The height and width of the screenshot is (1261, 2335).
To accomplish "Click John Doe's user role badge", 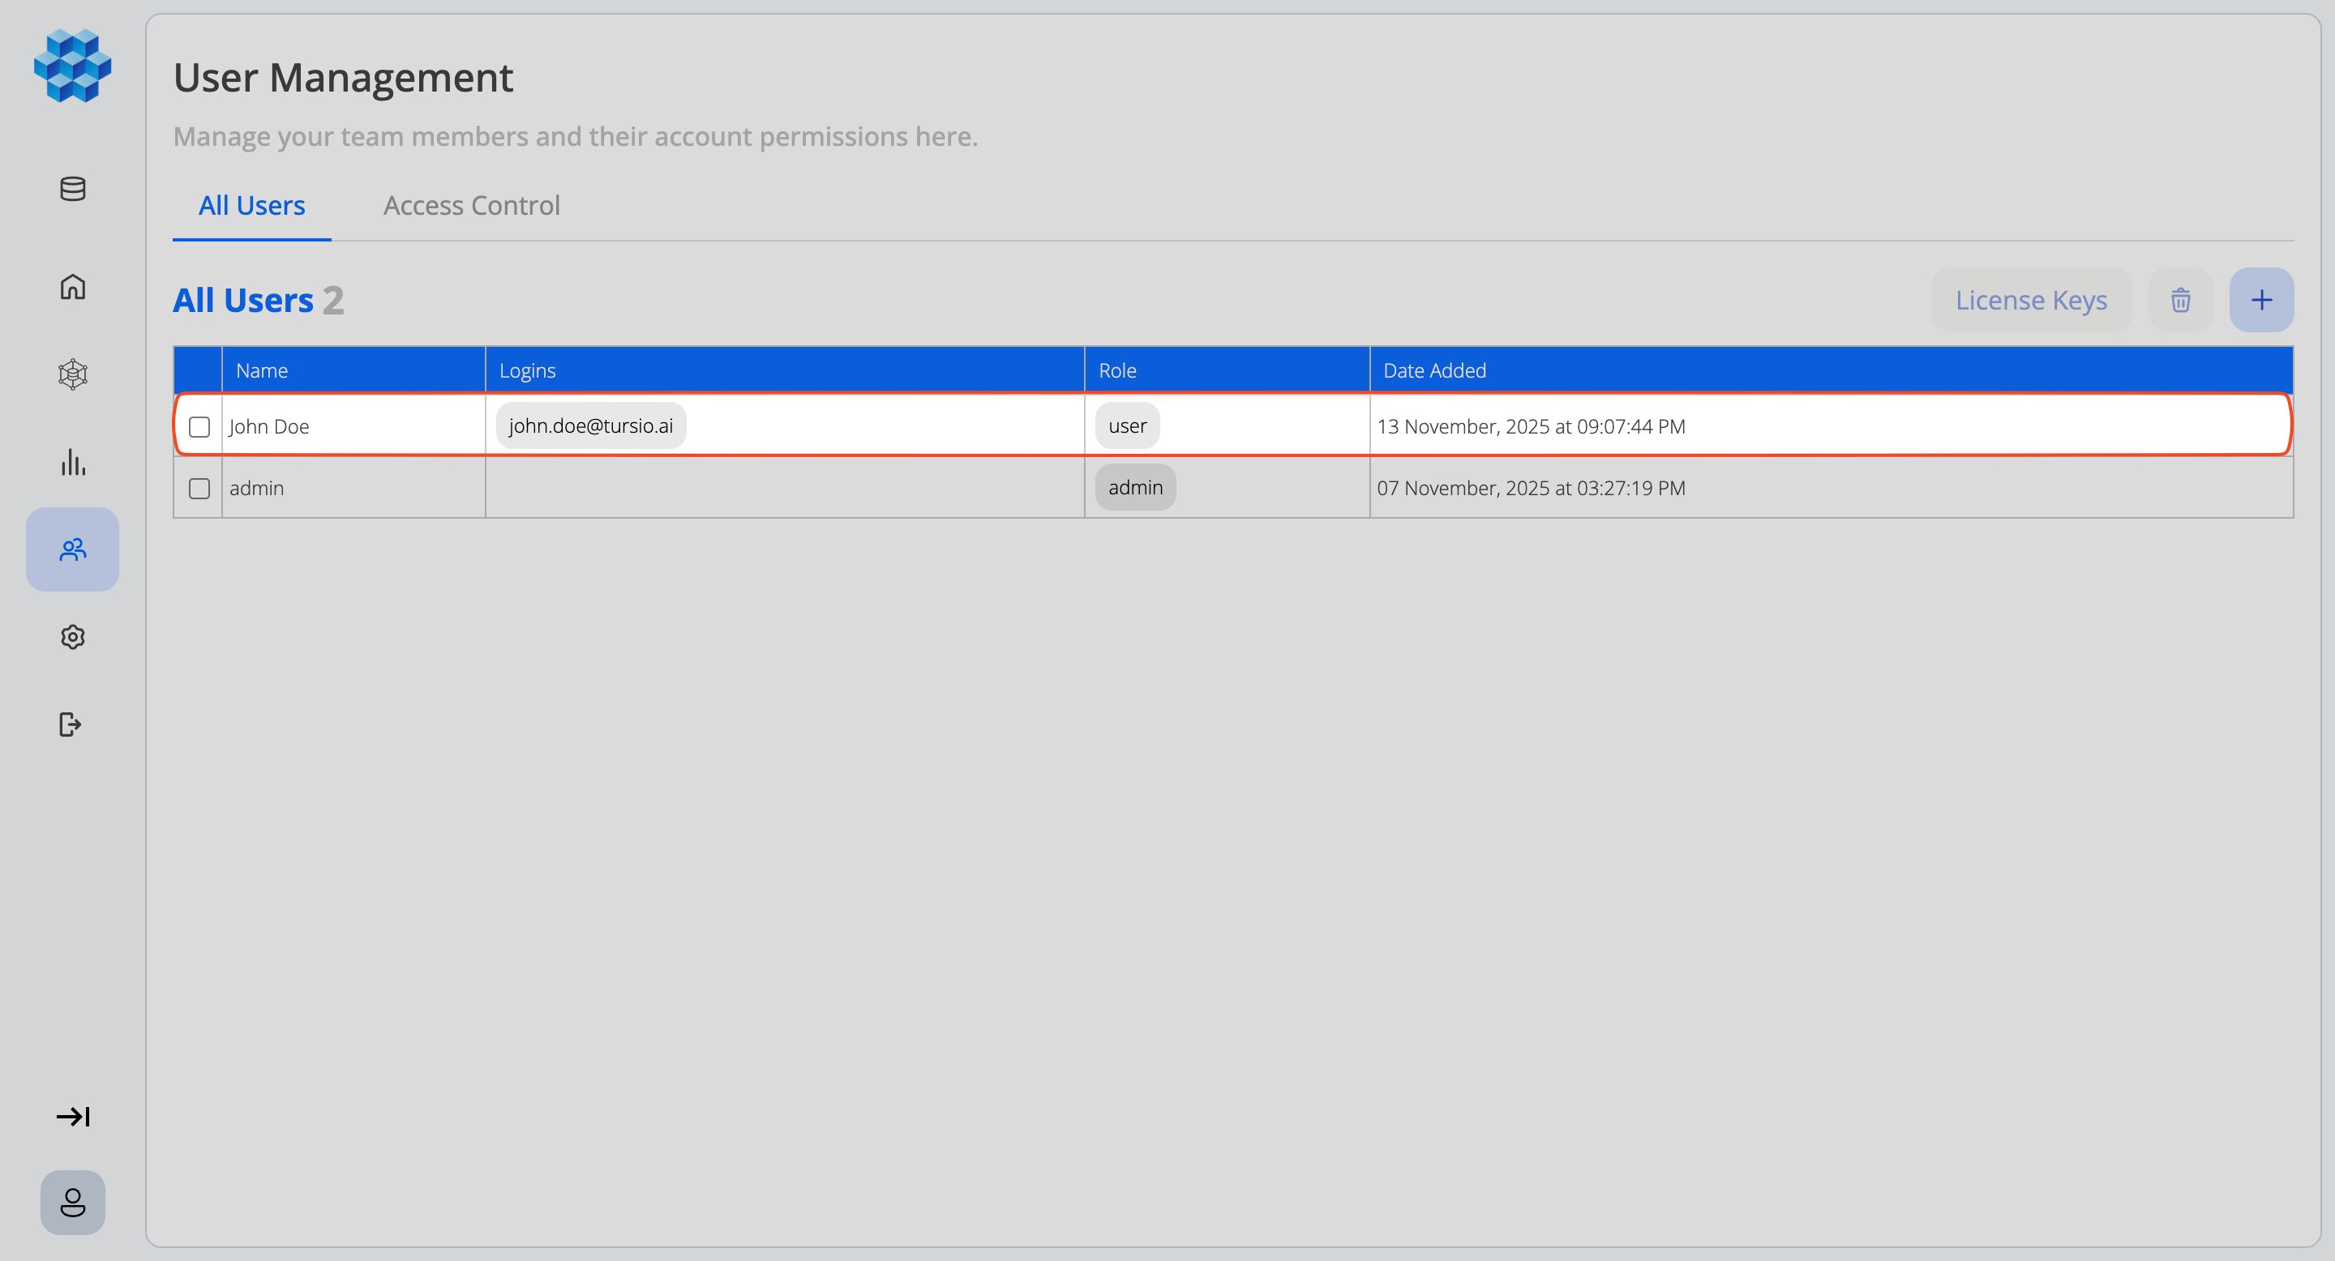I will pos(1127,425).
